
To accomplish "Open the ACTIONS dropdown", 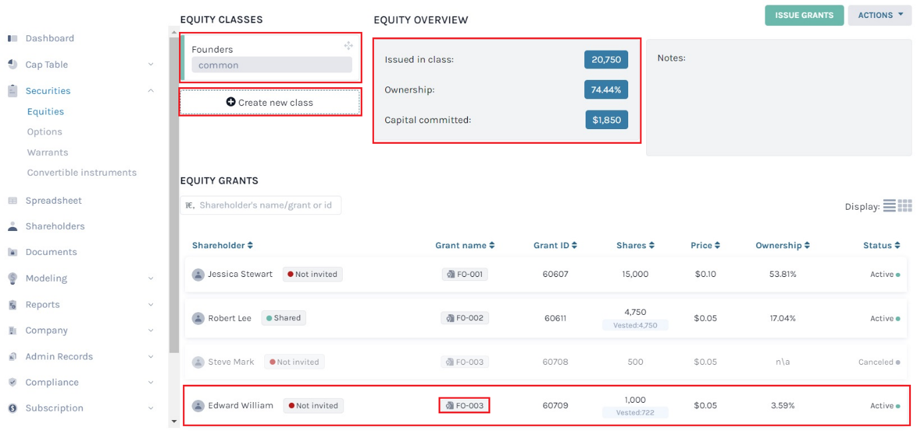I will pos(880,15).
